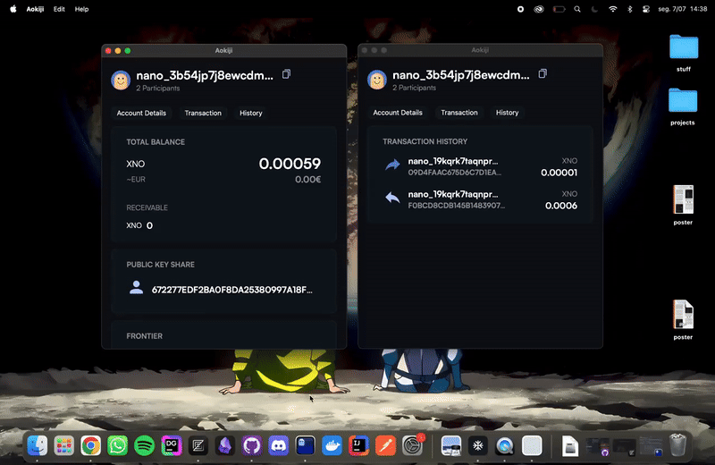Click the send arrow icon for 0.00001 transaction
This screenshot has height=465, width=715.
pyautogui.click(x=392, y=165)
